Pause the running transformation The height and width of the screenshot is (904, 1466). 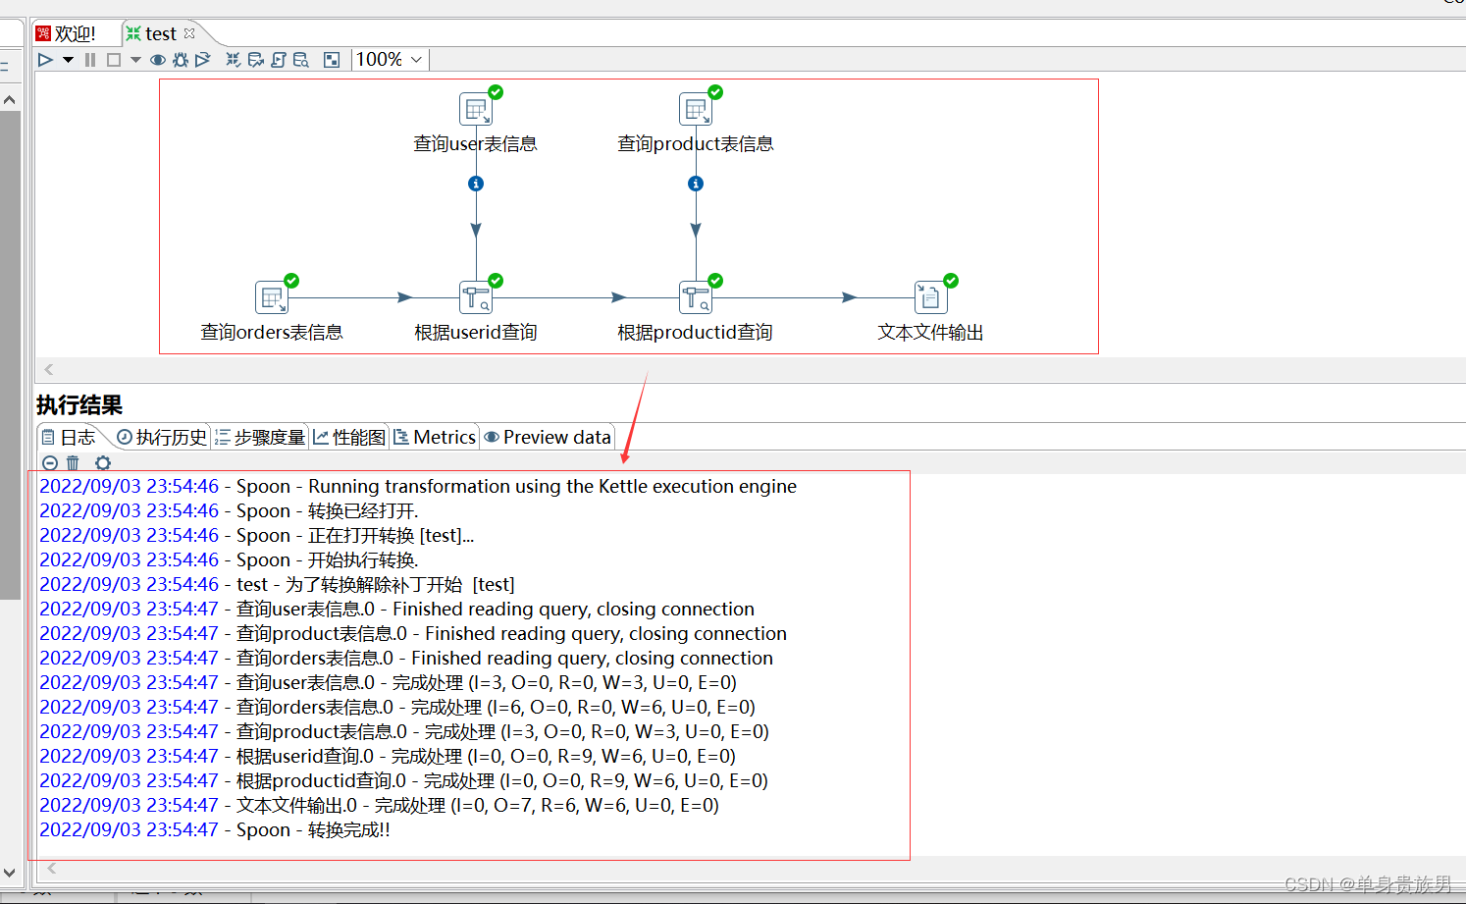tap(90, 60)
